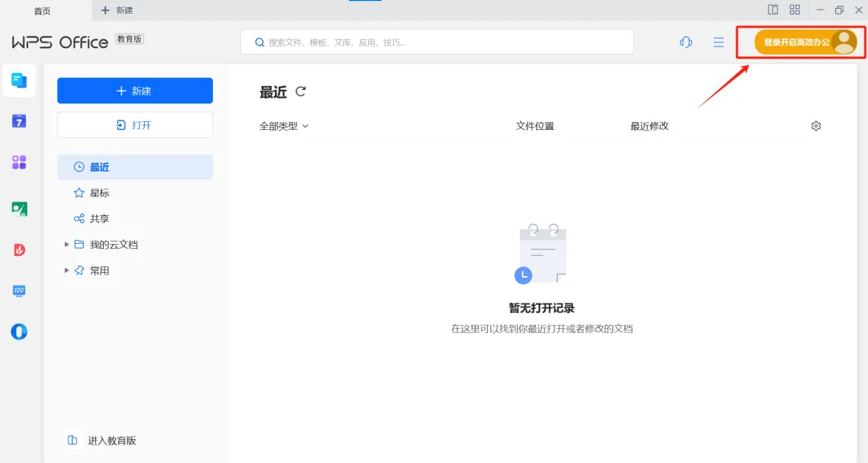Open the red Docer template icon

[x=18, y=250]
